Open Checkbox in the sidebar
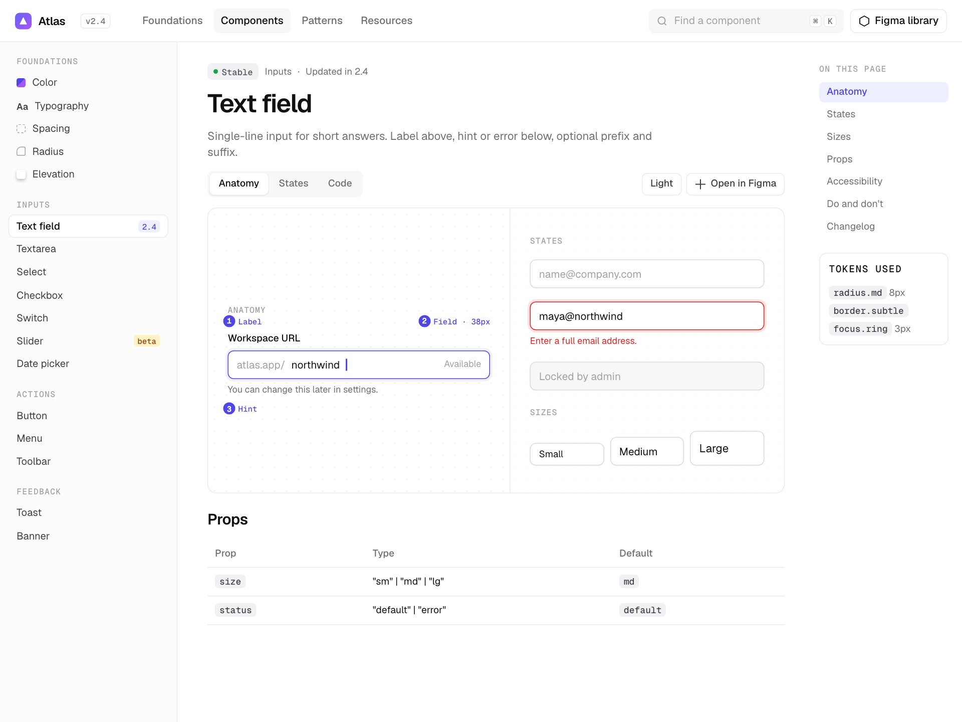The image size is (962, 722). pos(88,295)
